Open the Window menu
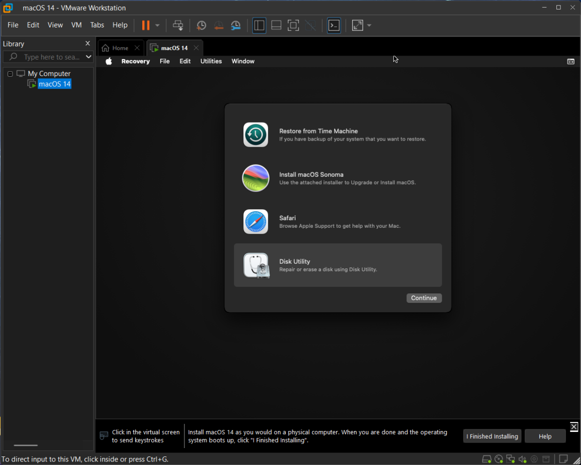 point(243,62)
